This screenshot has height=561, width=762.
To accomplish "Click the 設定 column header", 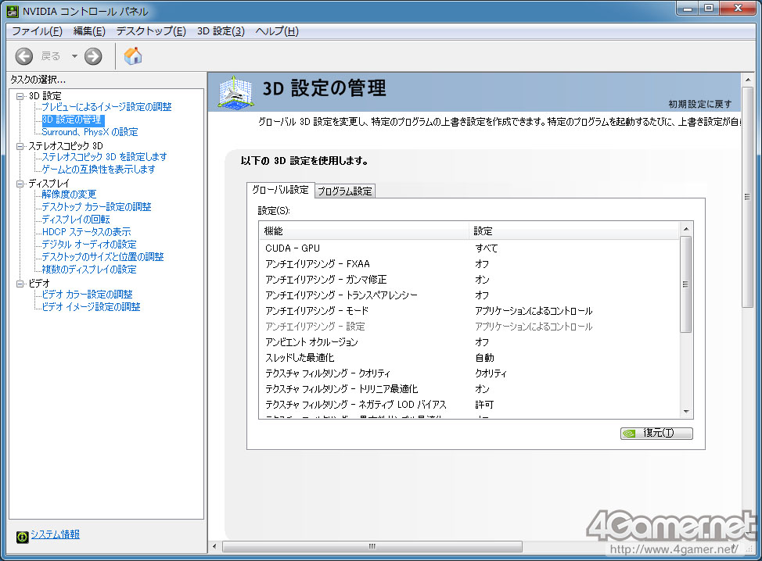I will [574, 231].
